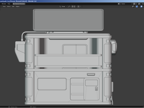
Task: Click the Back to Previous button
Action: 19,4
